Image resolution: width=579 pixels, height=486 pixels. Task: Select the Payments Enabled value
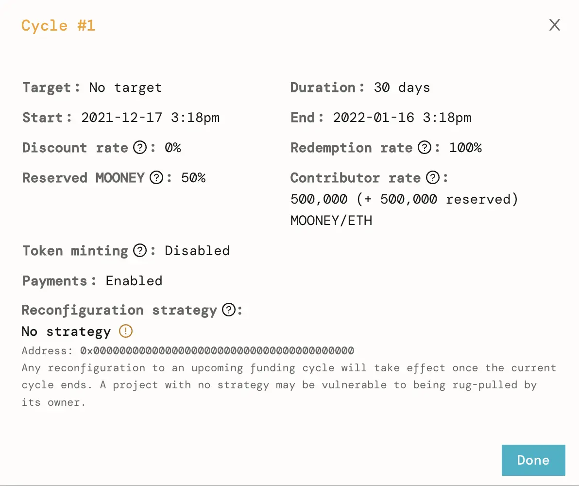coord(134,281)
